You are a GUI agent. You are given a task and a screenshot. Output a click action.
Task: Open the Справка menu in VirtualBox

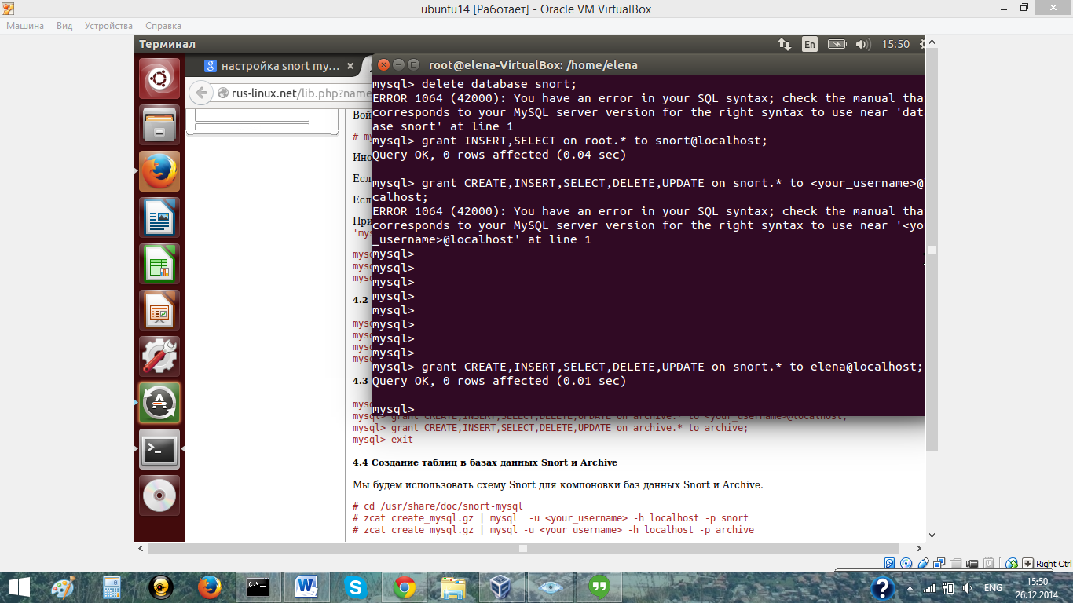(163, 26)
